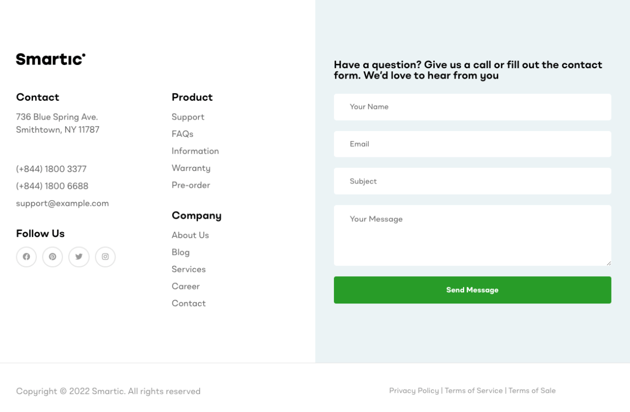Open the Warranty link
The image size is (630, 412).
[x=191, y=168]
